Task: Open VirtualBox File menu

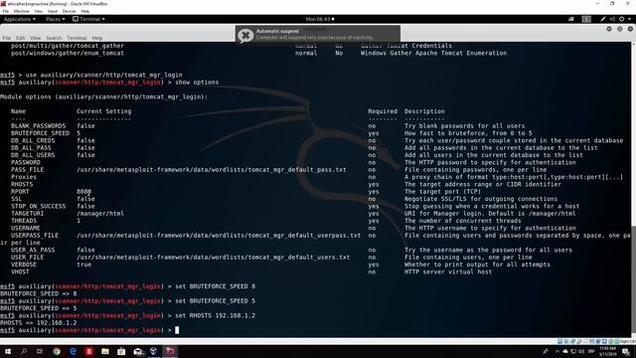Action: pos(6,11)
